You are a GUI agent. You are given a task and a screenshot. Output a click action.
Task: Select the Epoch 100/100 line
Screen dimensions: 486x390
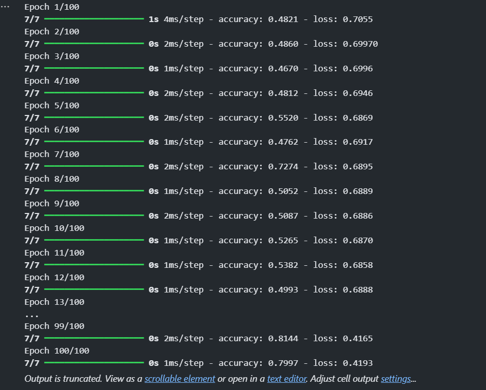(57, 350)
